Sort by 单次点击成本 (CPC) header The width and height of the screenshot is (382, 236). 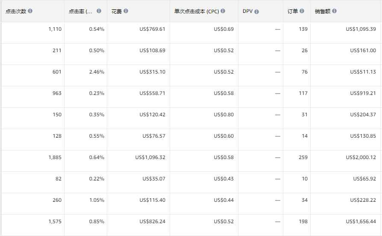tap(197, 11)
